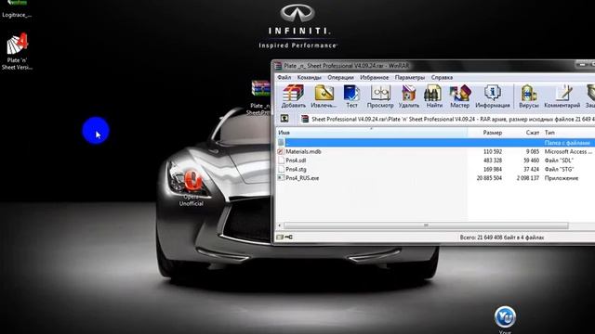The image size is (595, 334).
Task: Open the Команды menu
Action: [x=310, y=77]
